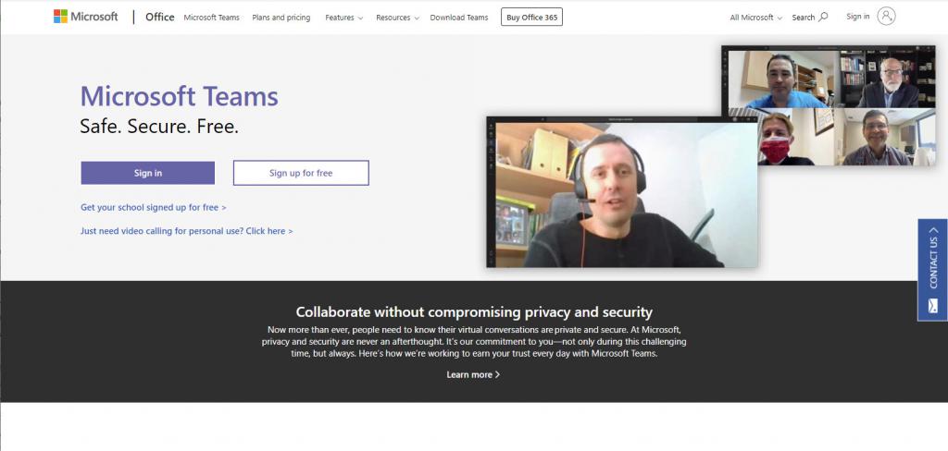
Task: Click the four-person meeting grid image
Action: click(829, 105)
